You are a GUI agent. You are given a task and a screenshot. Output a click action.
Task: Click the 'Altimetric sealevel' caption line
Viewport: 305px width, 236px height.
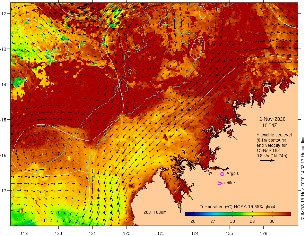[274, 135]
